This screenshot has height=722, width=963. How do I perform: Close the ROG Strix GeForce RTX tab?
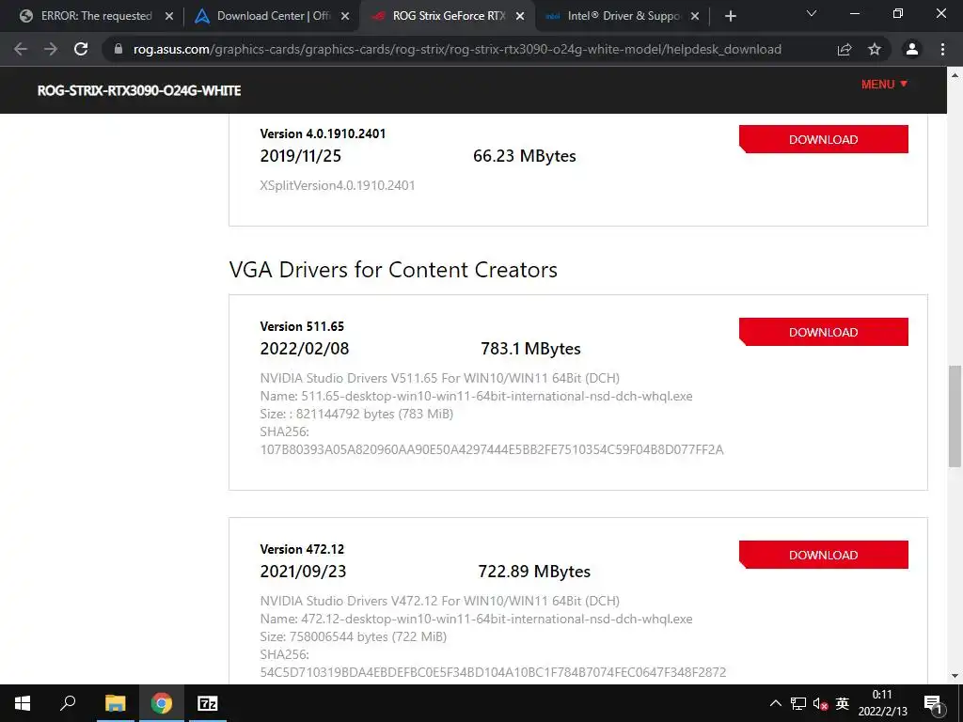click(x=520, y=16)
